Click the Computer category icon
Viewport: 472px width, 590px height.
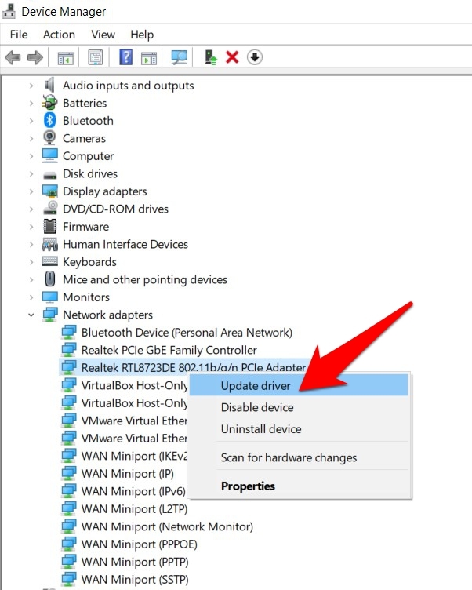(49, 156)
